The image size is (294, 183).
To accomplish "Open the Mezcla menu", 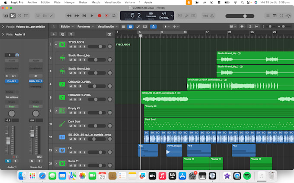I will click(x=96, y=3).
